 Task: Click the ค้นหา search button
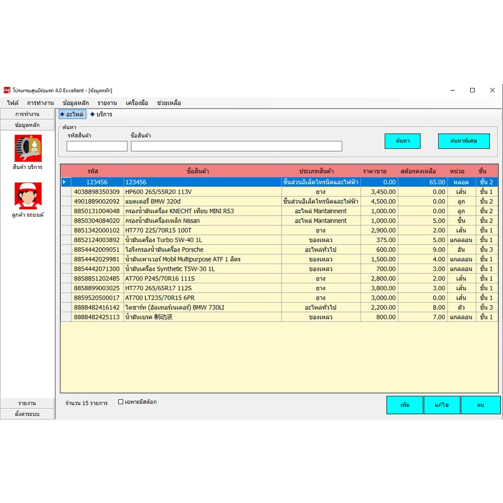[x=403, y=141]
